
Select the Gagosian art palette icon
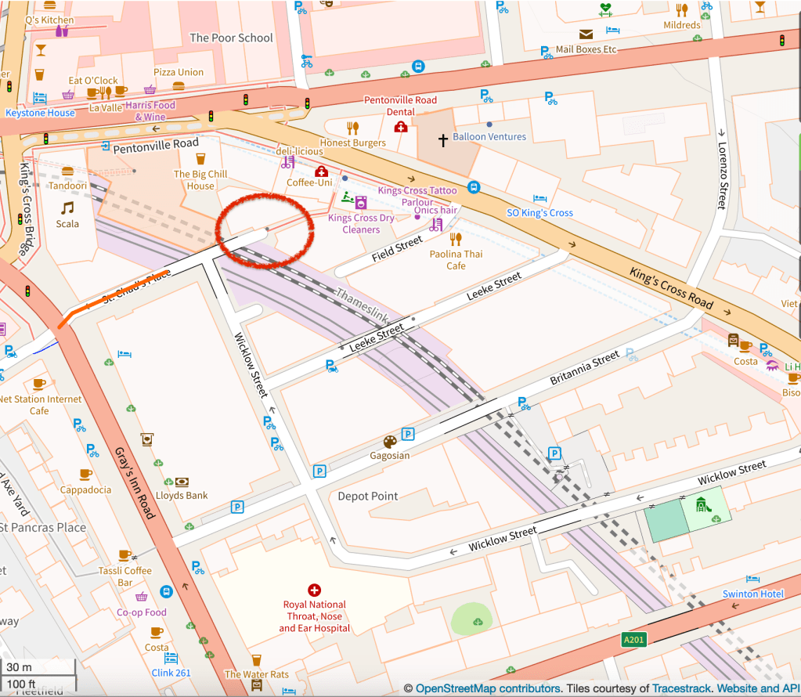coord(390,441)
